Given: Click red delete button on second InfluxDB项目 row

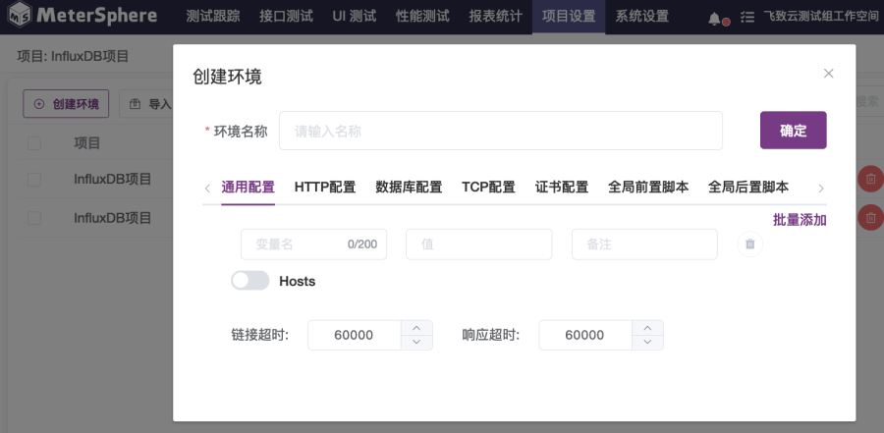Looking at the screenshot, I should coord(870,217).
